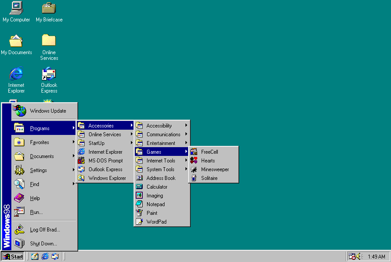This screenshot has width=391, height=262.
Task: Click the MS-DOS Prompt icon
Action: (81, 160)
